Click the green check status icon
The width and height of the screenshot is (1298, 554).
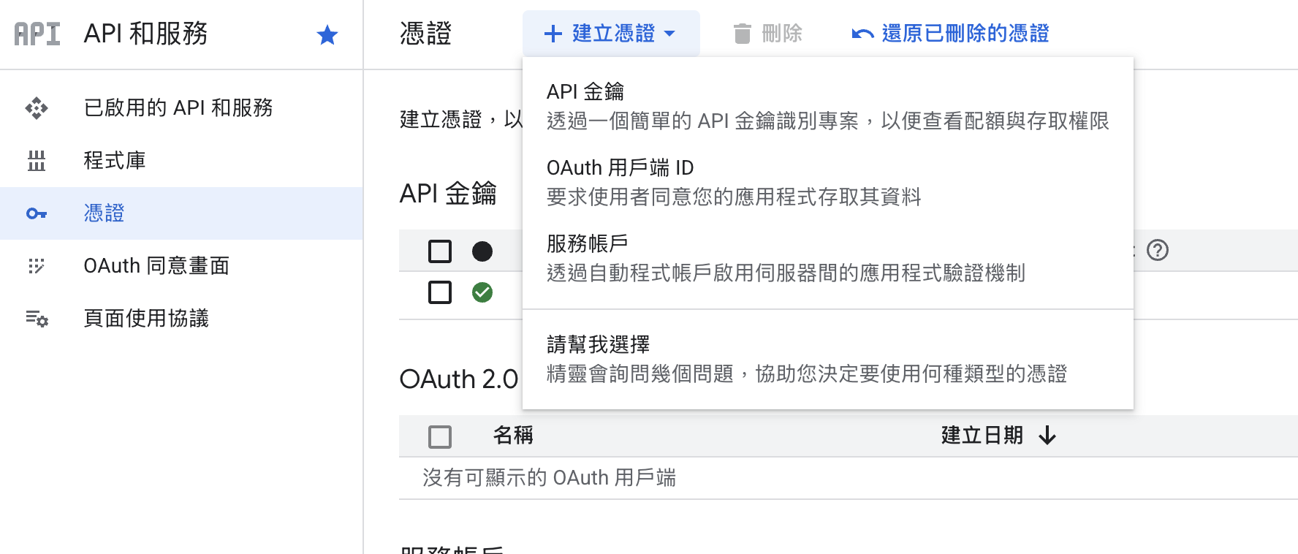(x=482, y=292)
